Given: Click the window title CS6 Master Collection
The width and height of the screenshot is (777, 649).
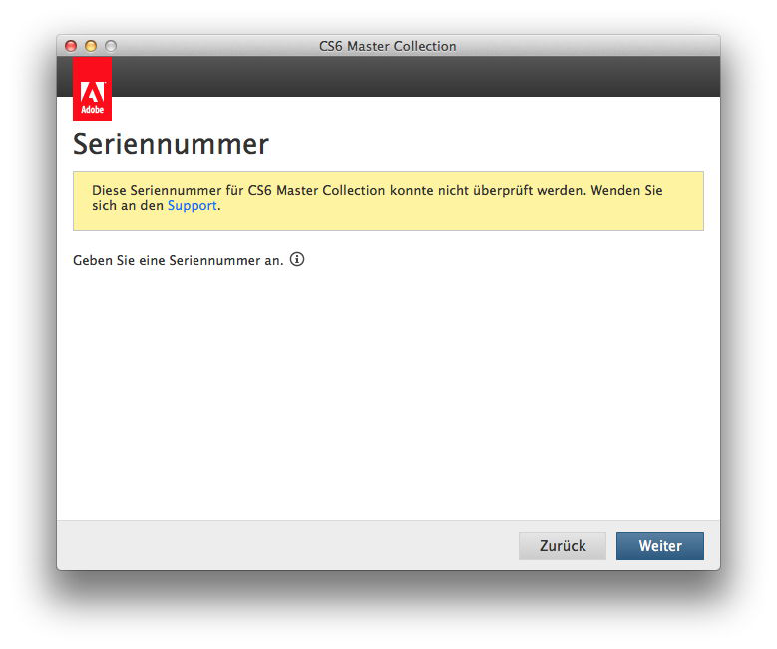Looking at the screenshot, I should (387, 46).
